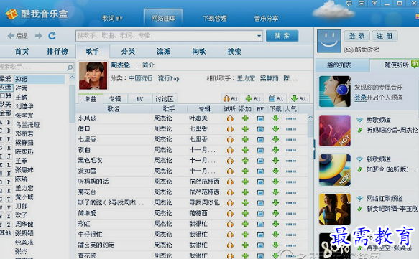Add the song 借口 to playlist
The height and width of the screenshot is (259, 419).
point(245,129)
